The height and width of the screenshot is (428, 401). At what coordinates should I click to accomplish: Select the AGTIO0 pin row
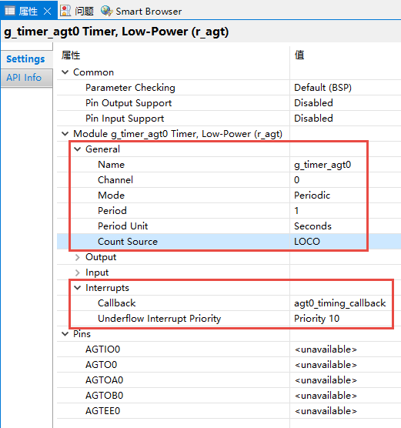pyautogui.click(x=229, y=349)
